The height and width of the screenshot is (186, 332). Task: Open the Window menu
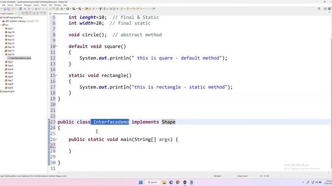(x=58, y=5)
